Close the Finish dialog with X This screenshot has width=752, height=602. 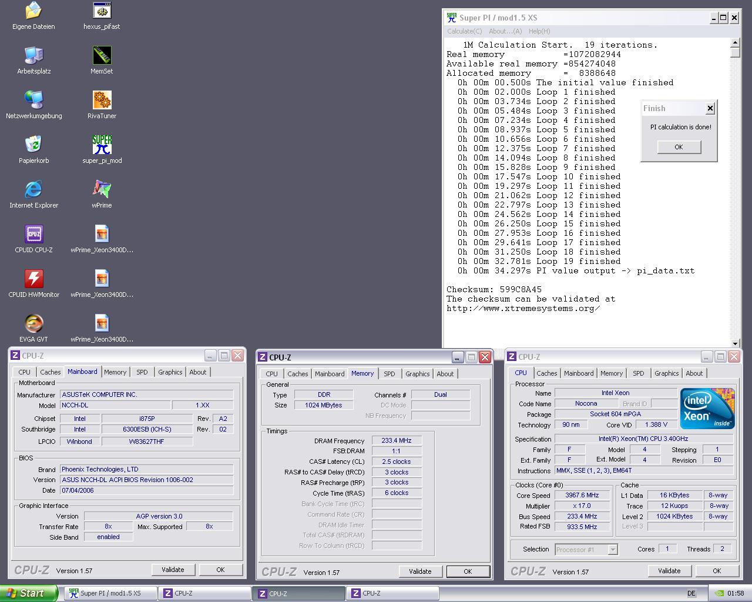[x=710, y=108]
